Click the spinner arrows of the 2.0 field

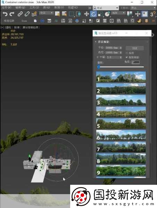pyautogui.click(x=121, y=57)
